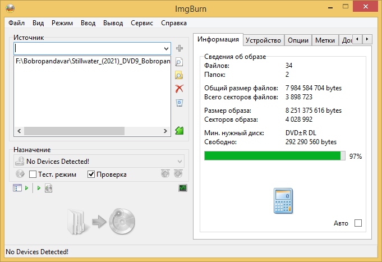
Task: Click the add source plus icon
Action: (x=180, y=48)
